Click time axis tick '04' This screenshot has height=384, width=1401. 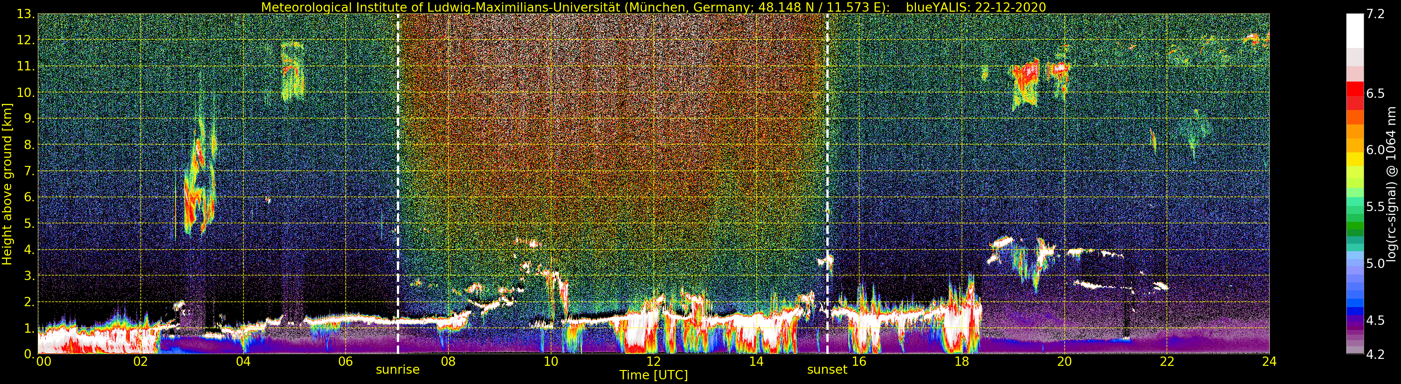pos(243,361)
